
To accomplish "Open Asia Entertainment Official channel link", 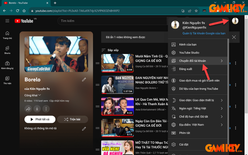I will (150, 110).
